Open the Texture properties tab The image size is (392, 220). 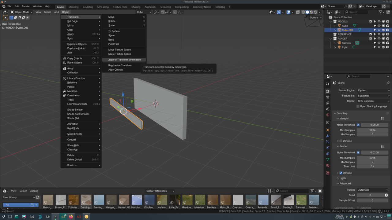pyautogui.click(x=328, y=173)
